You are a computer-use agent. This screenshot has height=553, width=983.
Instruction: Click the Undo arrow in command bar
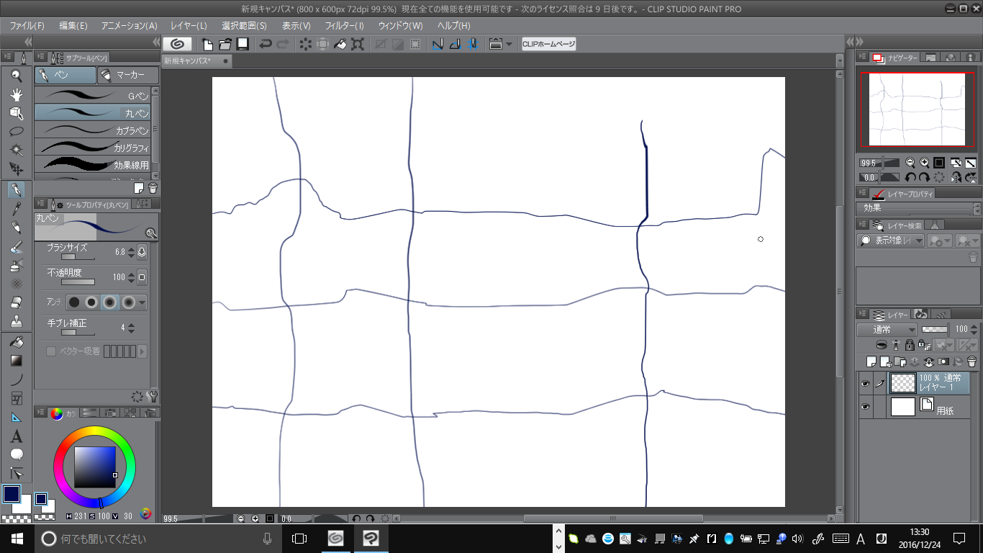(265, 44)
